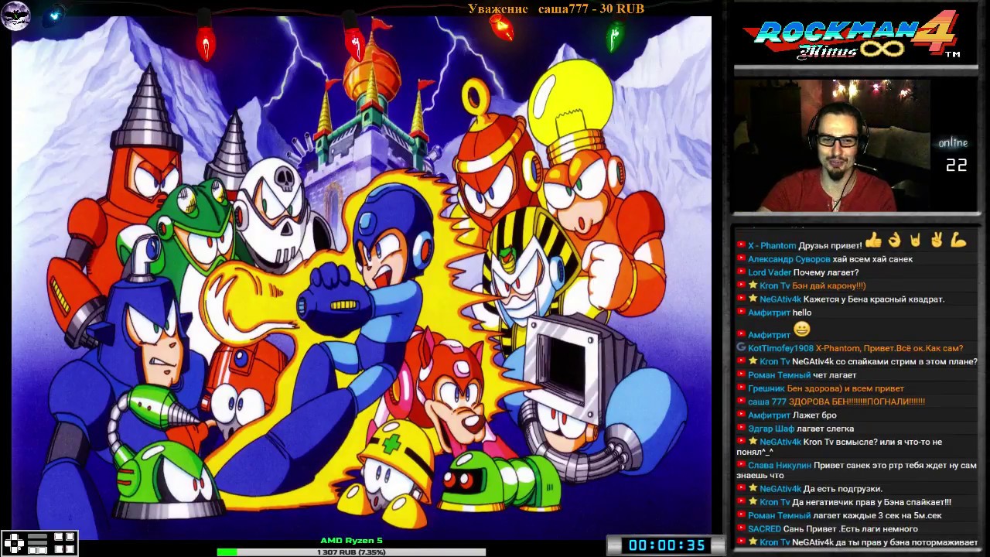990x557 pixels.
Task: Click username X-Phantom in chat
Action: pos(772,245)
